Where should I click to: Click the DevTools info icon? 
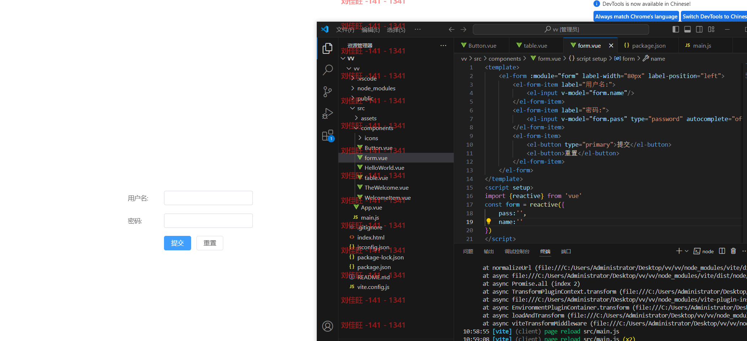tap(597, 4)
